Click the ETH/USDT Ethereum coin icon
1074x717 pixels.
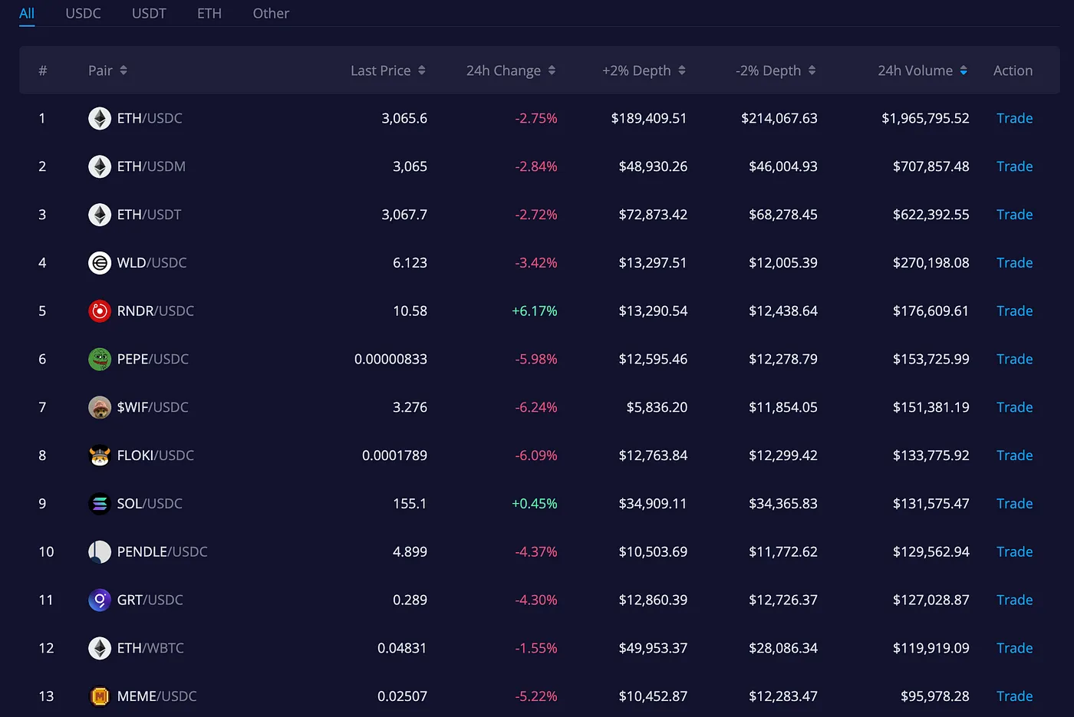100,215
